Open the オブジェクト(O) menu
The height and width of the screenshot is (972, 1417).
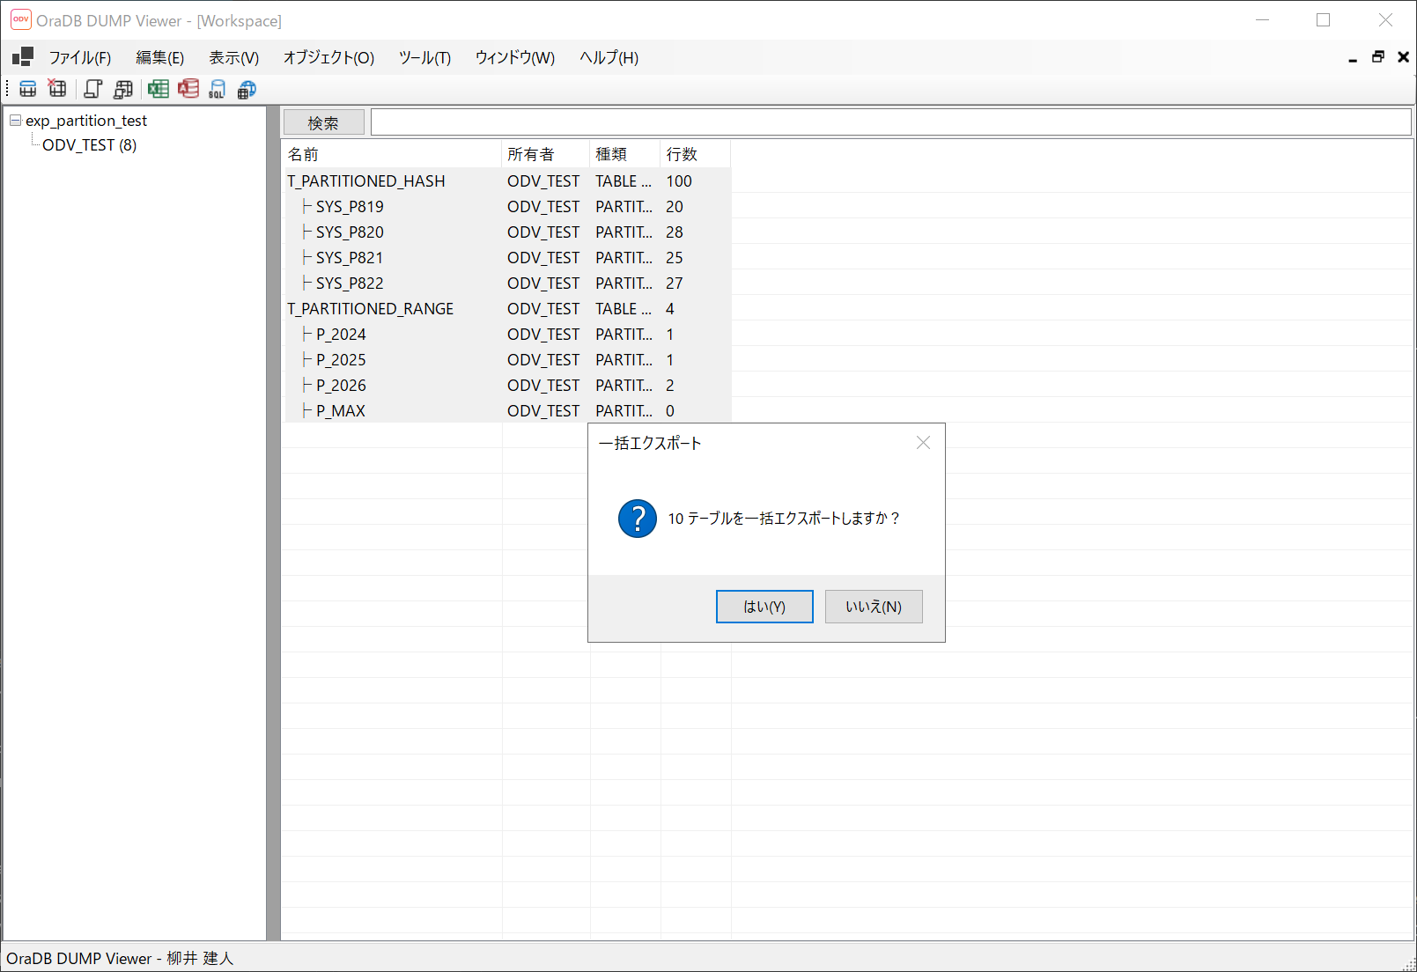tap(328, 57)
